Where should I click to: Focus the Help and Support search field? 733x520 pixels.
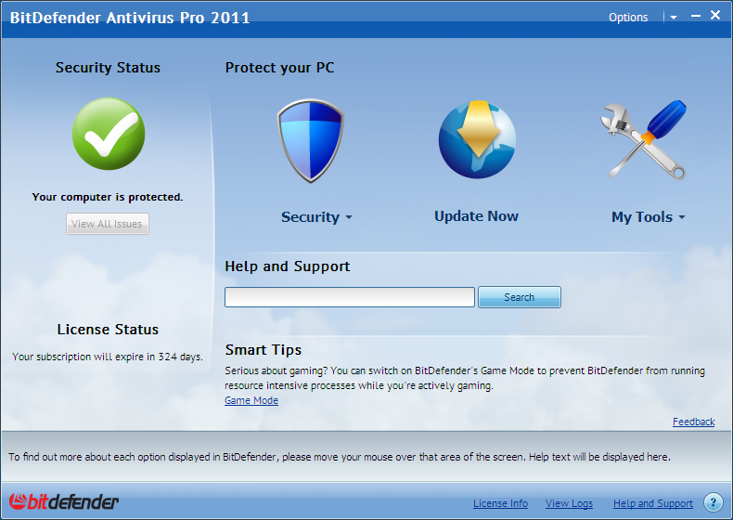coord(350,297)
